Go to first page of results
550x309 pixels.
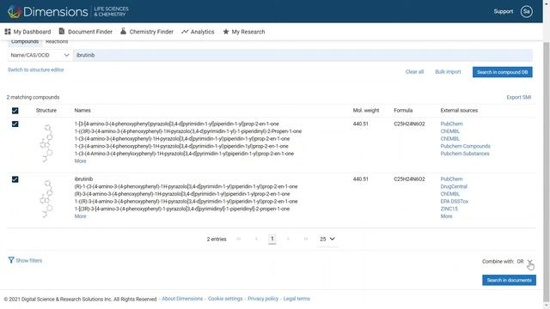[239, 239]
